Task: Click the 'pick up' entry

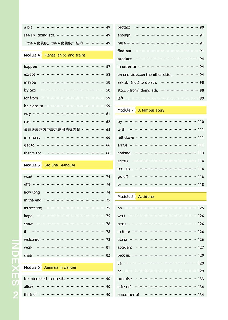Action: (124, 255)
